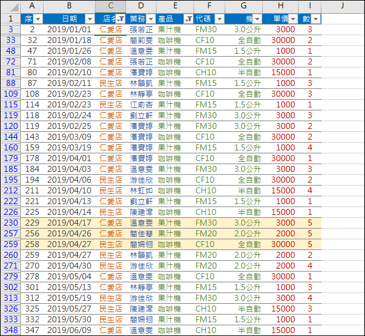
Task: Click name cell 林靜亭 in row 302
Action: pyautogui.click(x=141, y=287)
